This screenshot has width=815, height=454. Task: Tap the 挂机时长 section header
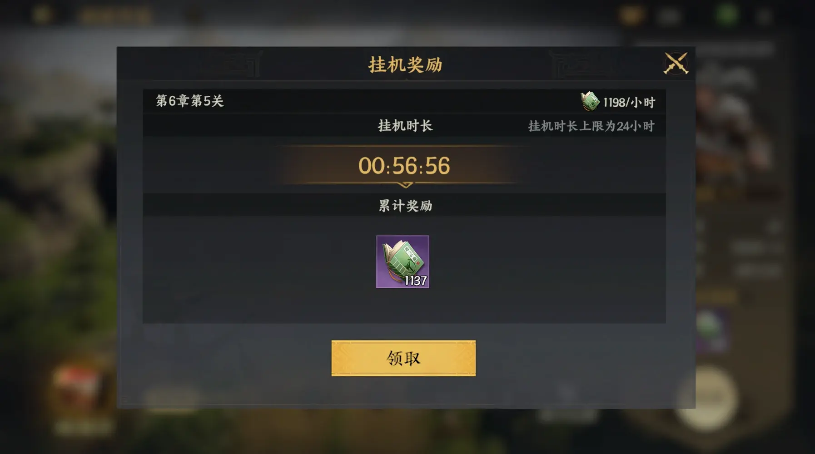(405, 126)
